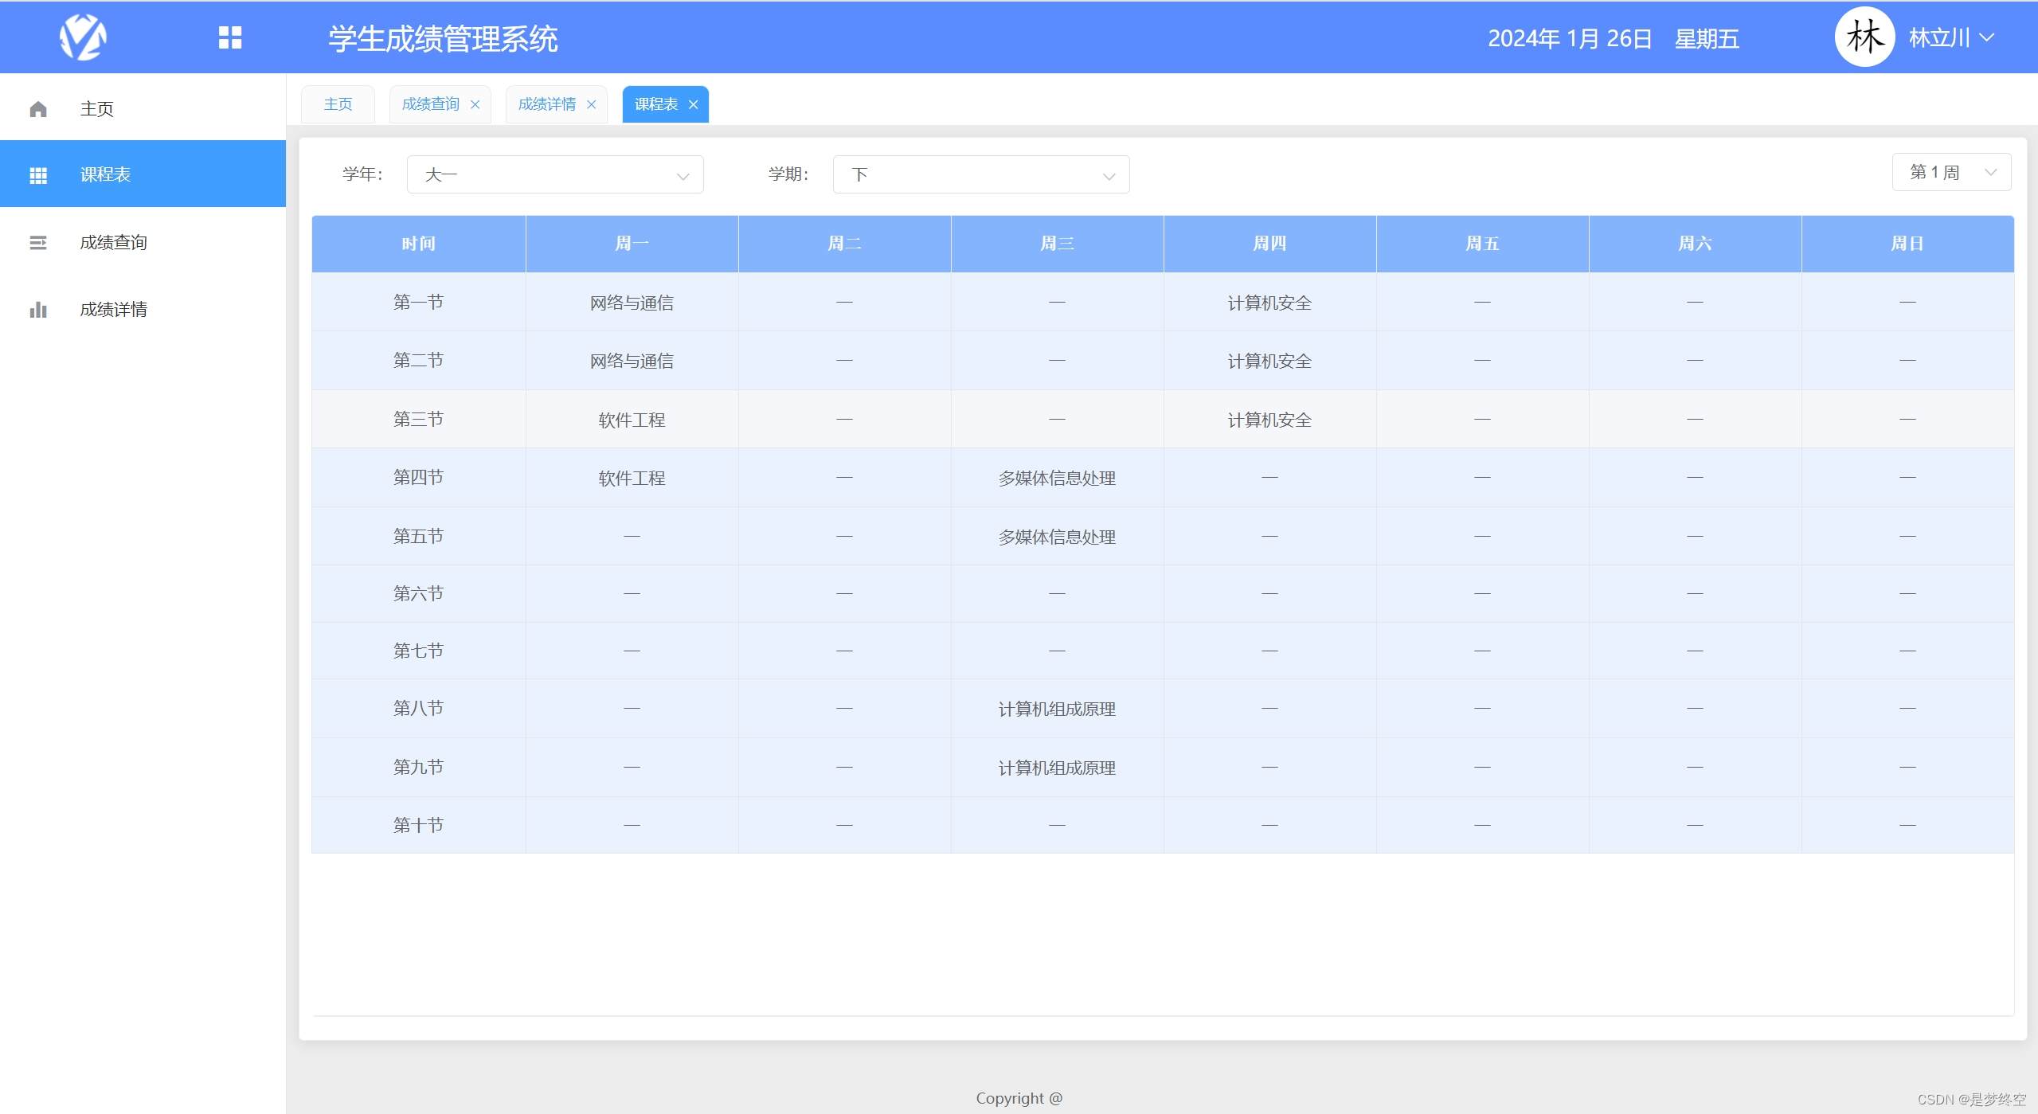This screenshot has width=2038, height=1114.
Task: Click the 网络与通信 cell under 周一
Action: 631,302
